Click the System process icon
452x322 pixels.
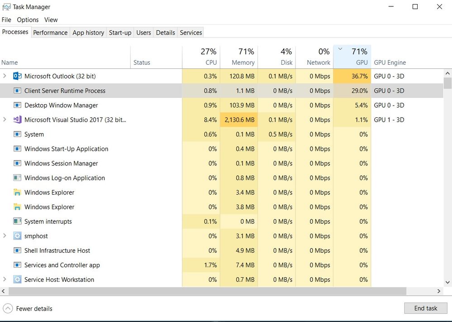click(17, 134)
